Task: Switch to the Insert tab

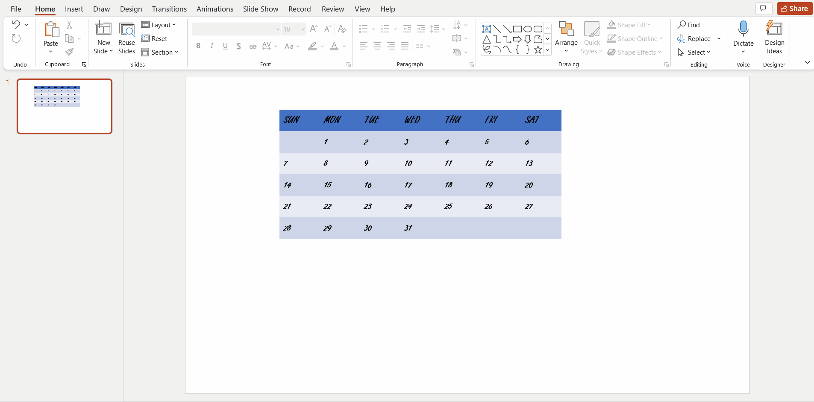Action: click(x=74, y=9)
